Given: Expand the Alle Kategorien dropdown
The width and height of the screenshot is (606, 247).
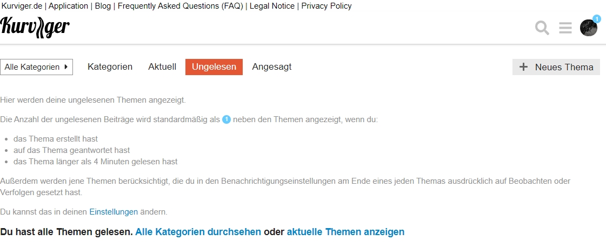Looking at the screenshot, I should 36,67.
